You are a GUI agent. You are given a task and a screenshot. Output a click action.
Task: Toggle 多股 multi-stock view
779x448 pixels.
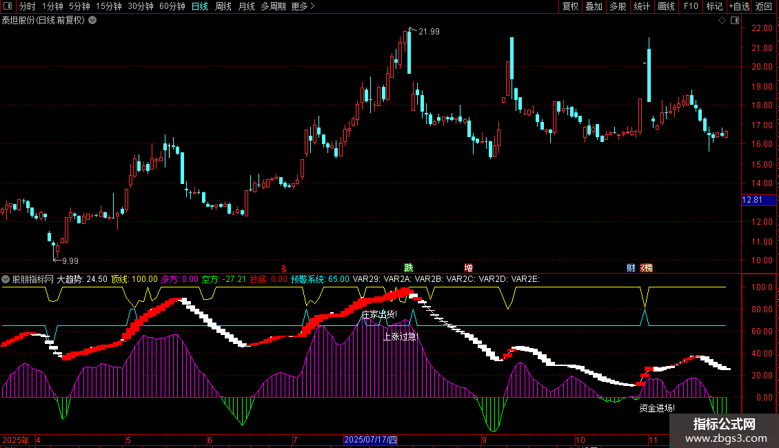pos(618,6)
